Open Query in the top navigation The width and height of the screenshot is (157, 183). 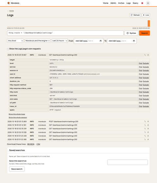135,3
